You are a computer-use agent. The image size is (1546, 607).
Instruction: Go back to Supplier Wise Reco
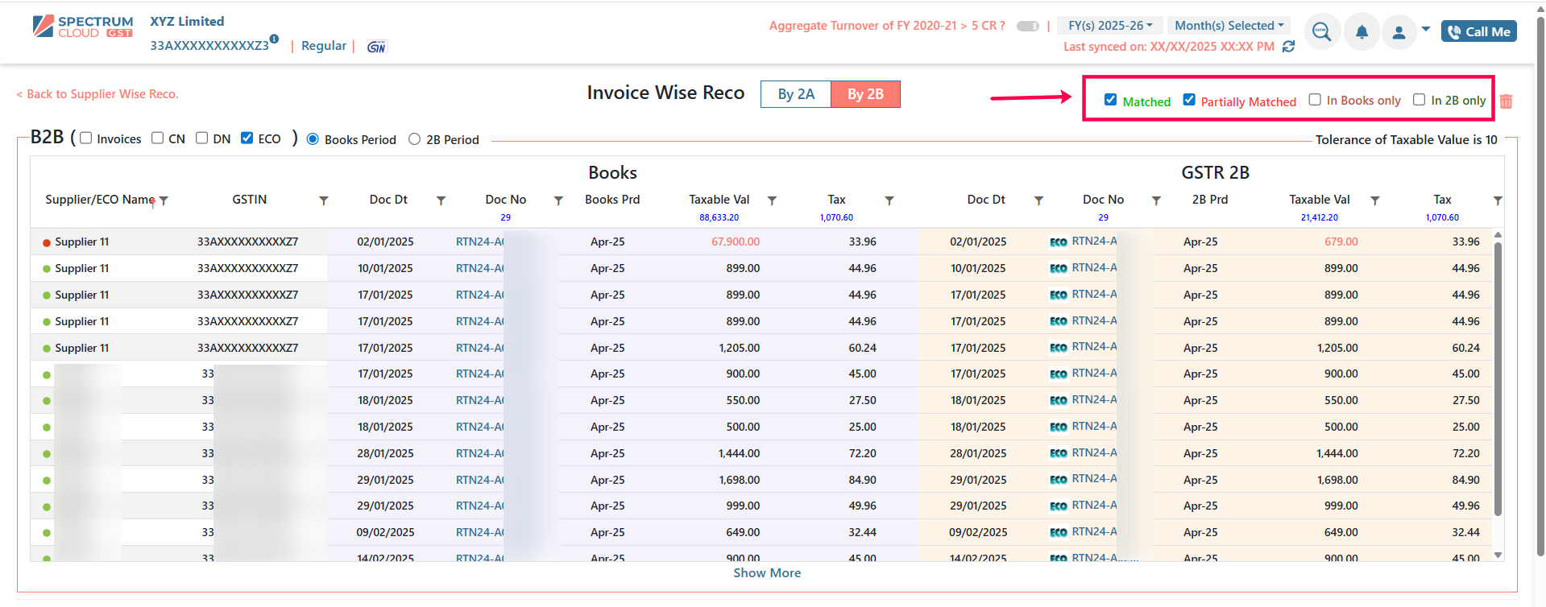pos(97,94)
